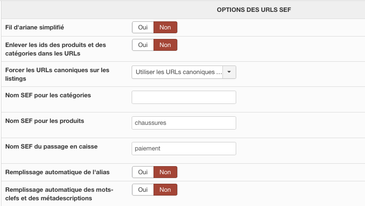Click the 'Utiliser les URLs canoniques' selection box
Image resolution: width=365 pixels, height=206 pixels.
[178, 72]
